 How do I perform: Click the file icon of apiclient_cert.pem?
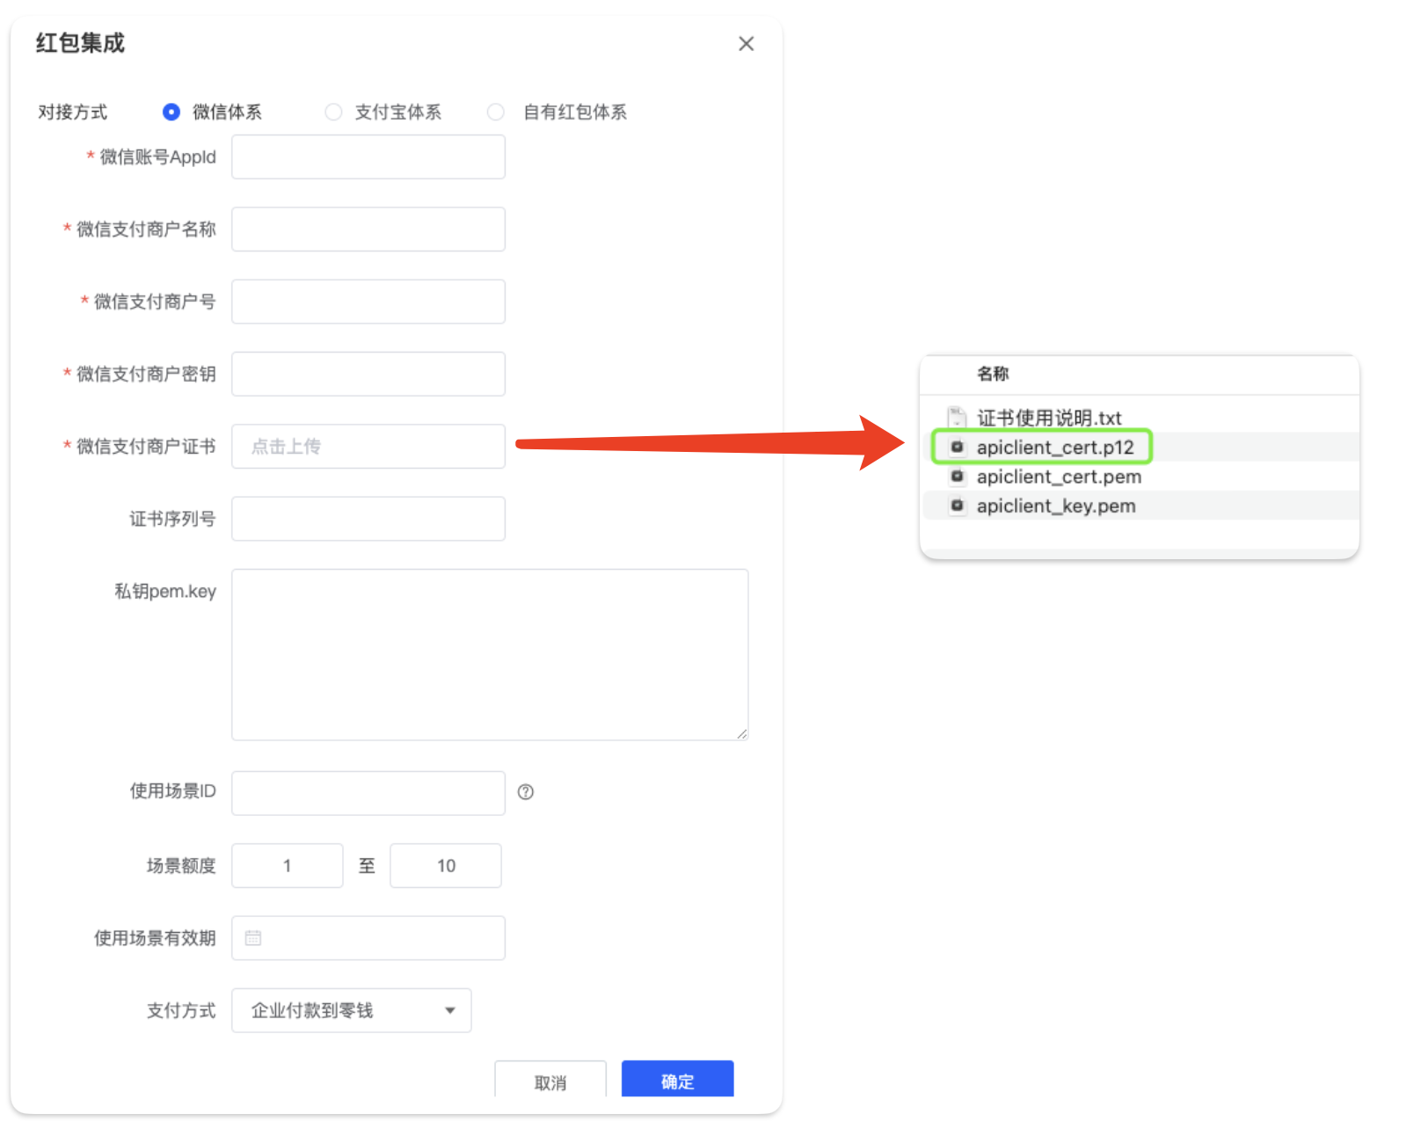click(x=957, y=477)
